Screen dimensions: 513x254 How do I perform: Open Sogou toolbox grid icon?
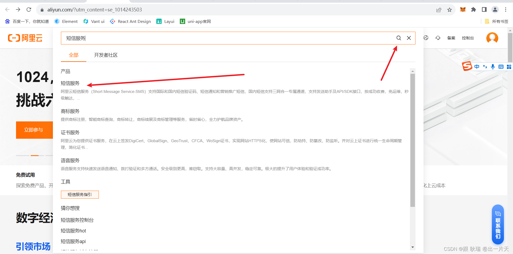(x=509, y=67)
